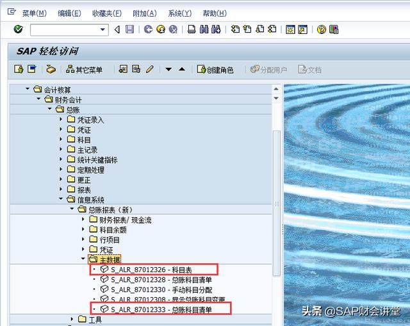Click the tree scrollbar up arrow
Viewport: 410px width, 326px height.
click(276, 89)
